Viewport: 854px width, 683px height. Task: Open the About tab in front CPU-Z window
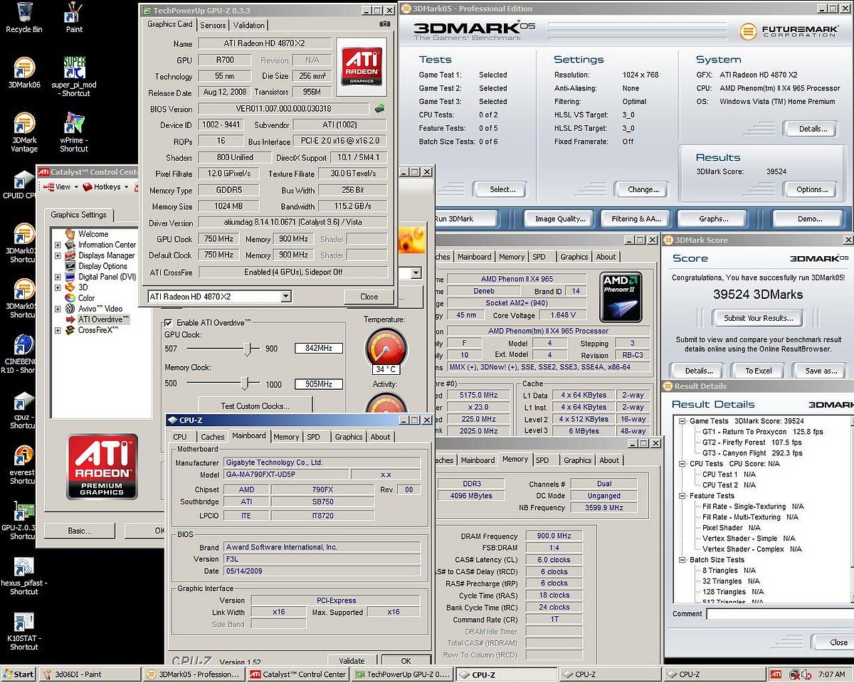point(380,437)
